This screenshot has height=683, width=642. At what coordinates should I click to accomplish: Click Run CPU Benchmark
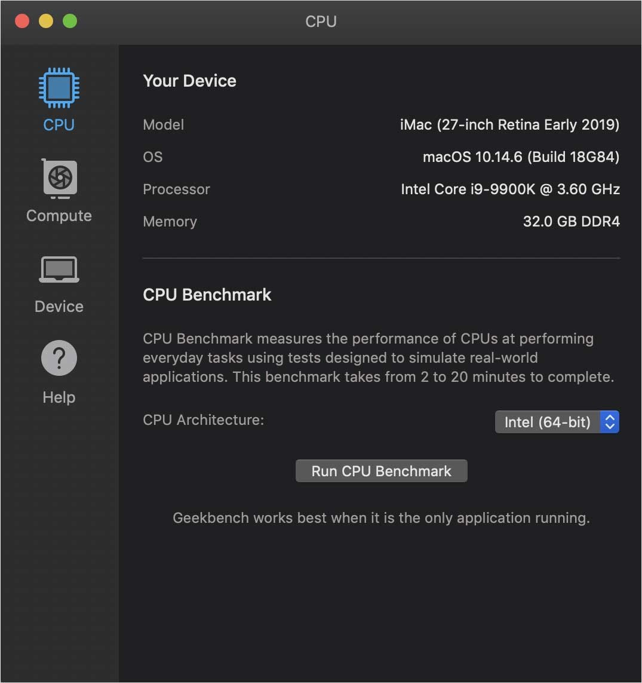(x=381, y=471)
